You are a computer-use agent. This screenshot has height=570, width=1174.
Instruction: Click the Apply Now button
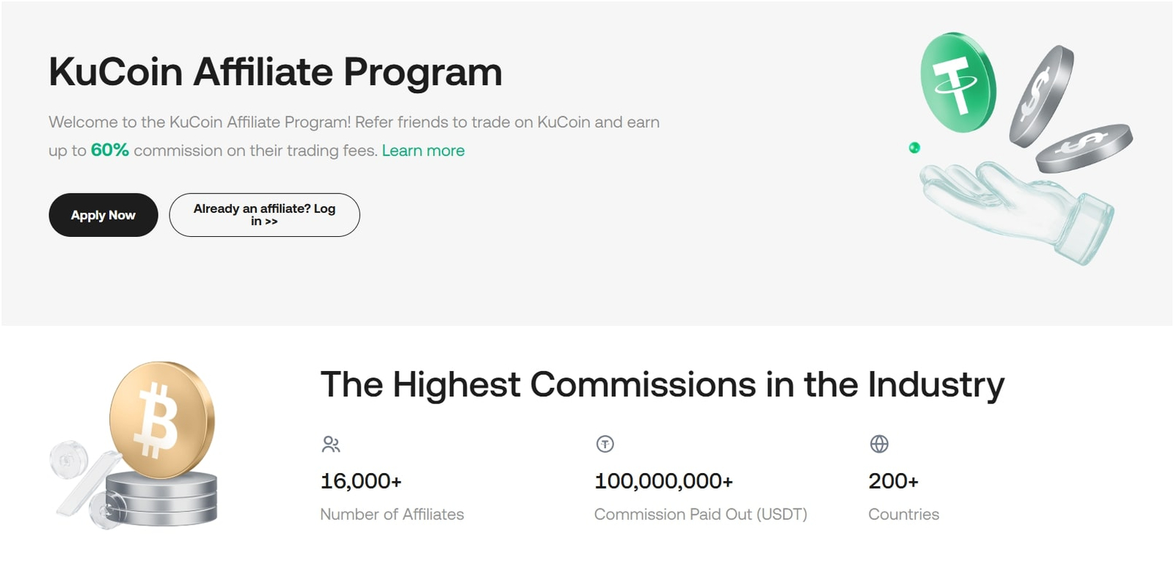tap(103, 215)
